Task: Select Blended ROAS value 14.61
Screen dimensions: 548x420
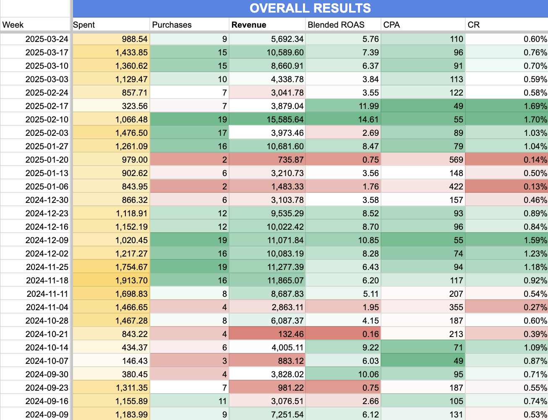Action: pyautogui.click(x=343, y=119)
